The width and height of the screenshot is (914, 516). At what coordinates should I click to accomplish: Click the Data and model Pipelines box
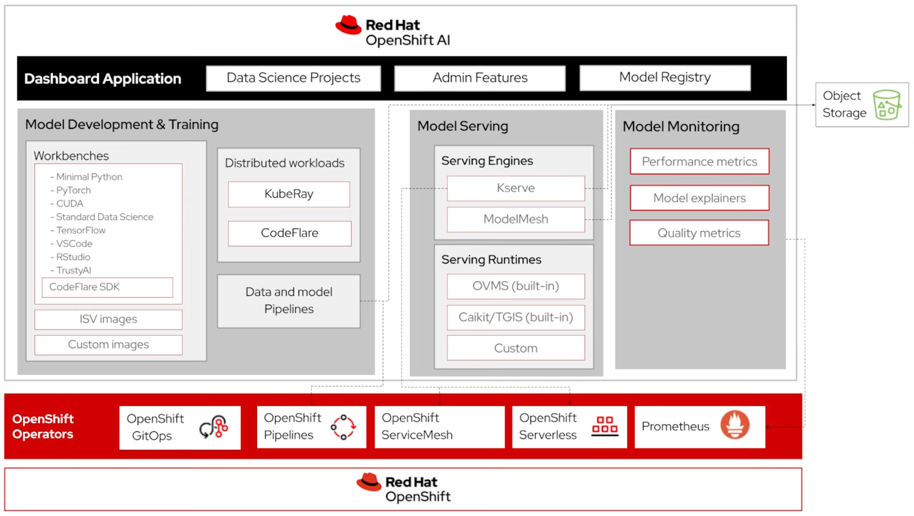coord(289,301)
